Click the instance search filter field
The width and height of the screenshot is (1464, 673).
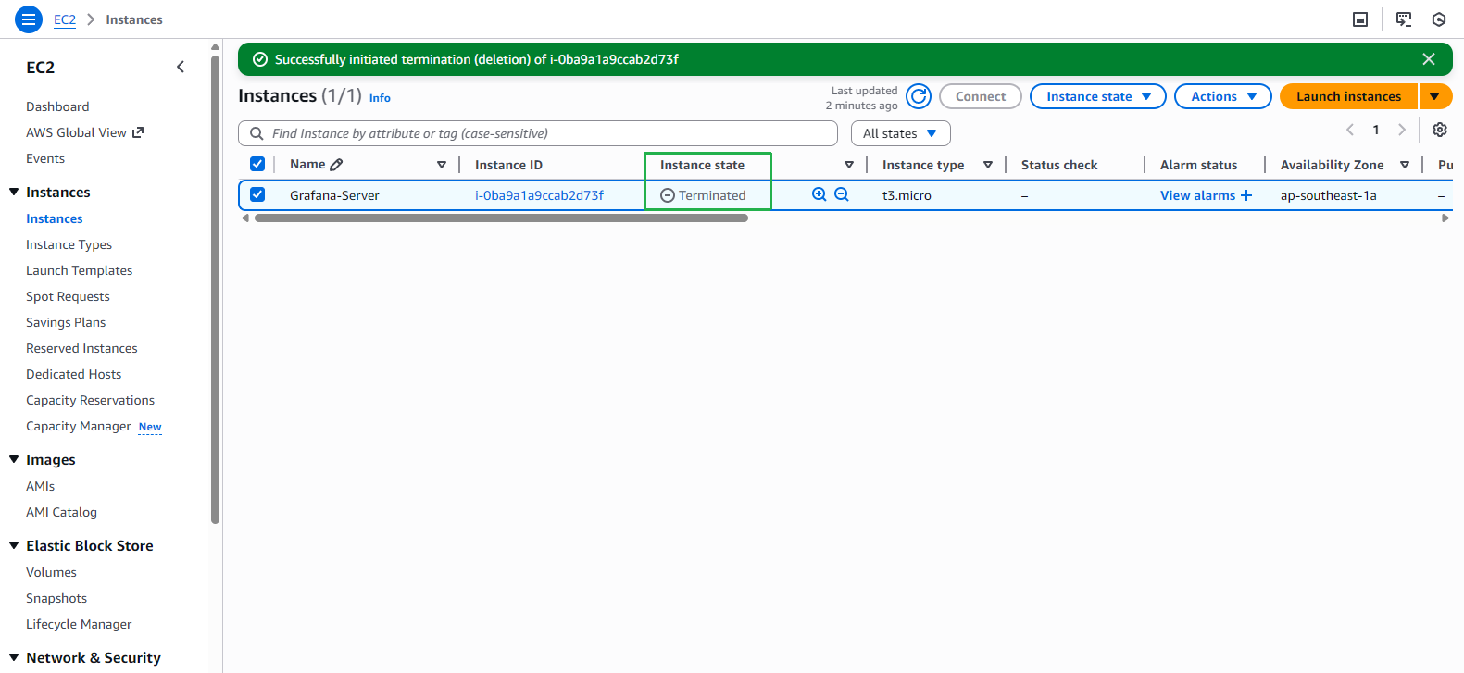(x=538, y=133)
